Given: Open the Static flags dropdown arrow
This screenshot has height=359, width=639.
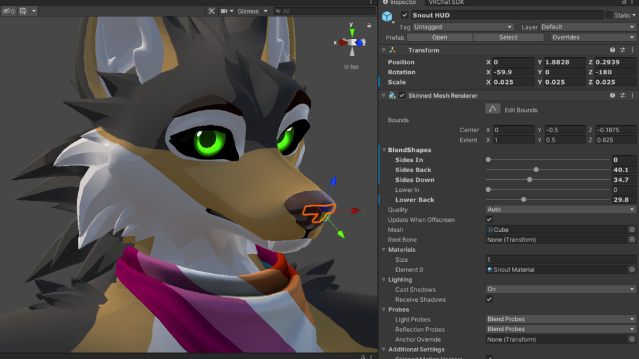Looking at the screenshot, I should (x=634, y=15).
